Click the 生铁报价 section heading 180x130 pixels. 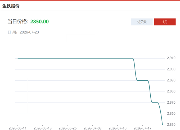pyautogui.click(x=11, y=6)
